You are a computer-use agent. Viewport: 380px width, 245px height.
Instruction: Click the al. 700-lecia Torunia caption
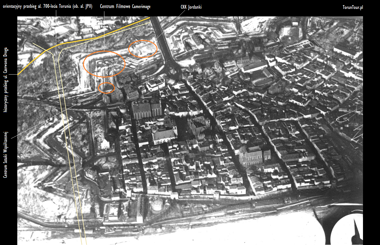[x=48, y=6]
